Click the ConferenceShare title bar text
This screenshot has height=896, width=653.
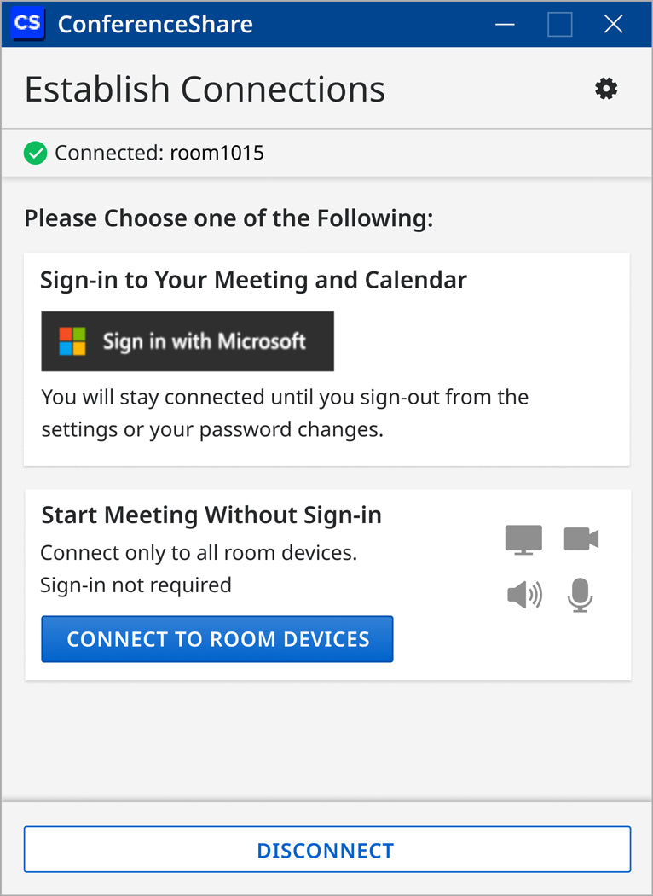click(155, 24)
